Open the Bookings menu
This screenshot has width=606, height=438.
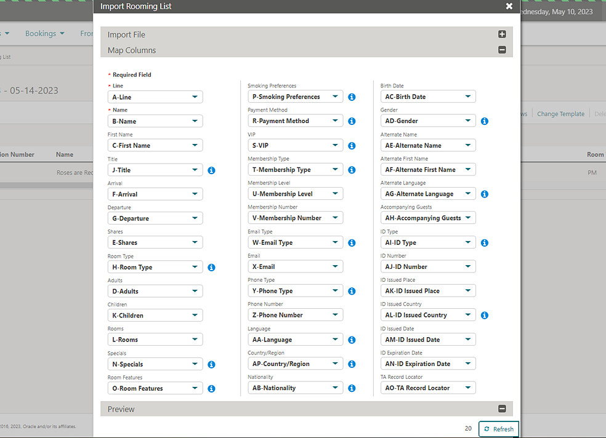44,34
